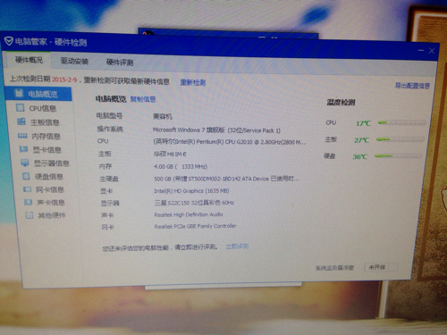Open 内存信息 in the sidebar

46,137
